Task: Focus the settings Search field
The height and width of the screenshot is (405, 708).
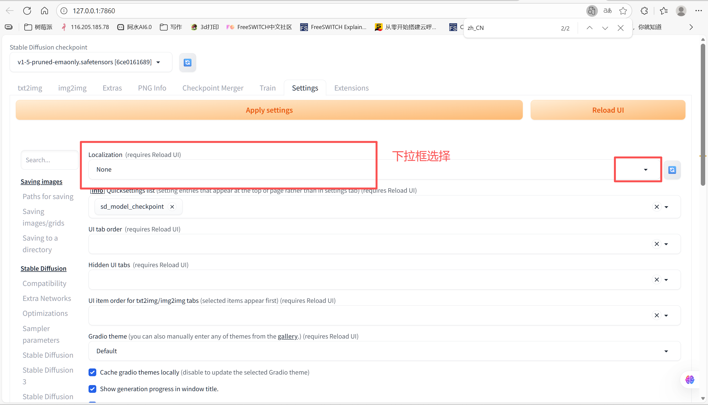Action: point(50,160)
